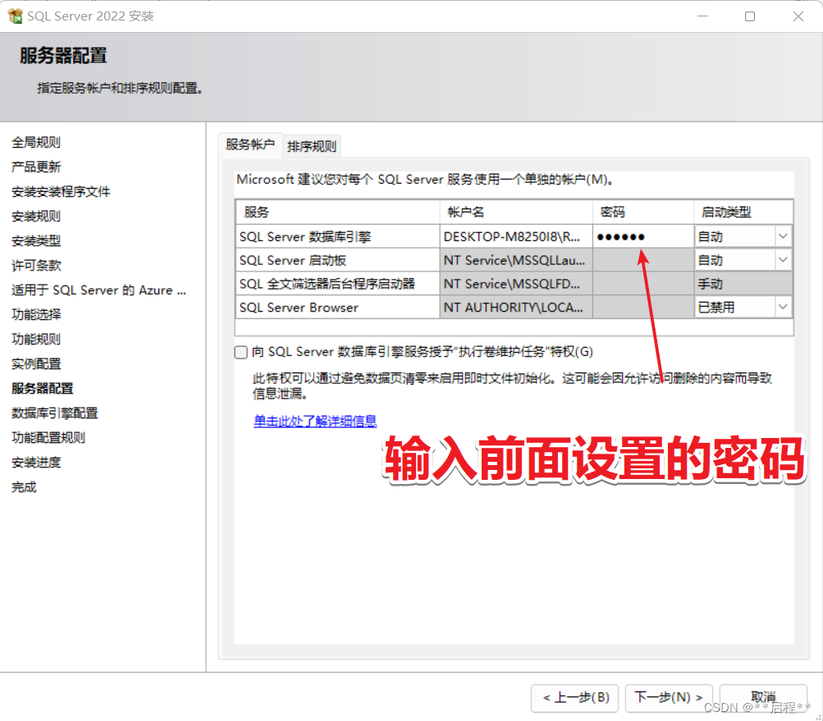
Task: Enable the volume maintenance task privilege checkbox
Action: [241, 352]
